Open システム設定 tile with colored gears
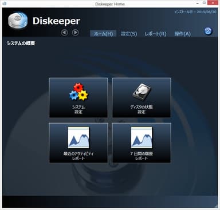 click(x=78, y=98)
